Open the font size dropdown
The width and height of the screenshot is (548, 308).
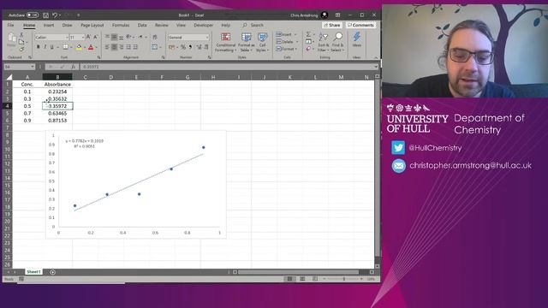tap(83, 38)
